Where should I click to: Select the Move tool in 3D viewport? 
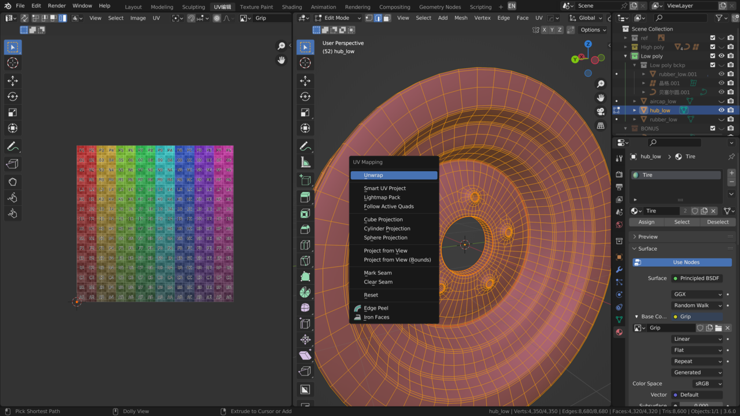tap(305, 80)
